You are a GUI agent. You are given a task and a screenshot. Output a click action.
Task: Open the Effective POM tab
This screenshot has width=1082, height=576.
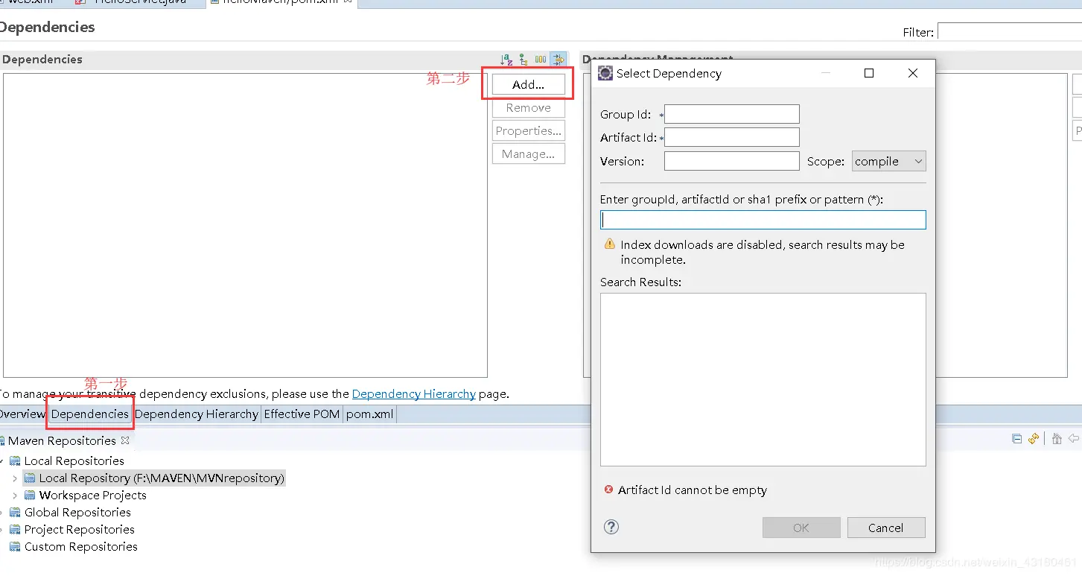[x=302, y=414]
